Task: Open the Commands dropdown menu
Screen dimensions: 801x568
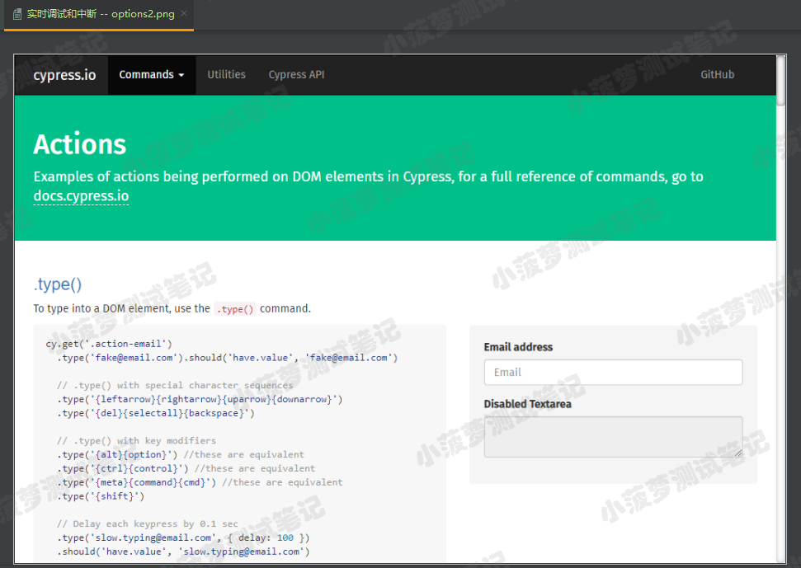Action: pos(152,74)
